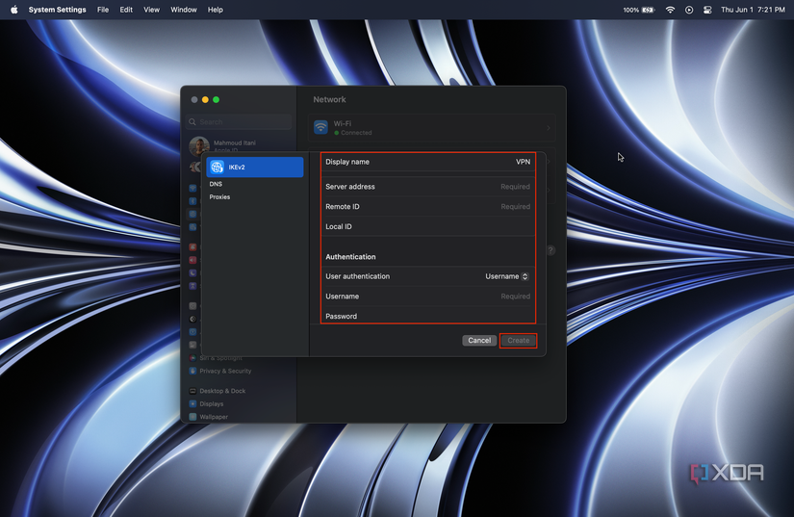Open Control Center from menu bar
Viewport: 794px width, 517px height.
tap(706, 10)
